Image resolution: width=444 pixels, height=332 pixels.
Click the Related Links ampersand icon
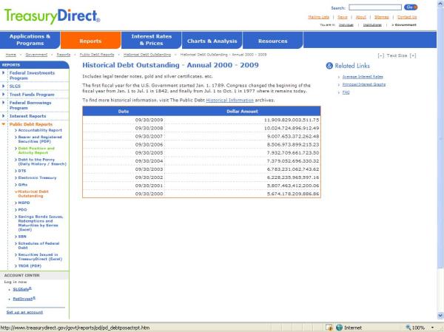point(329,66)
